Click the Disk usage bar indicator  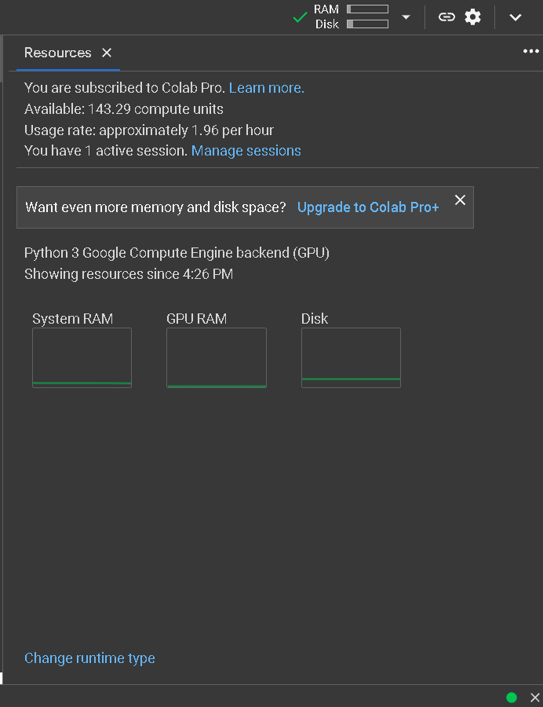click(367, 24)
